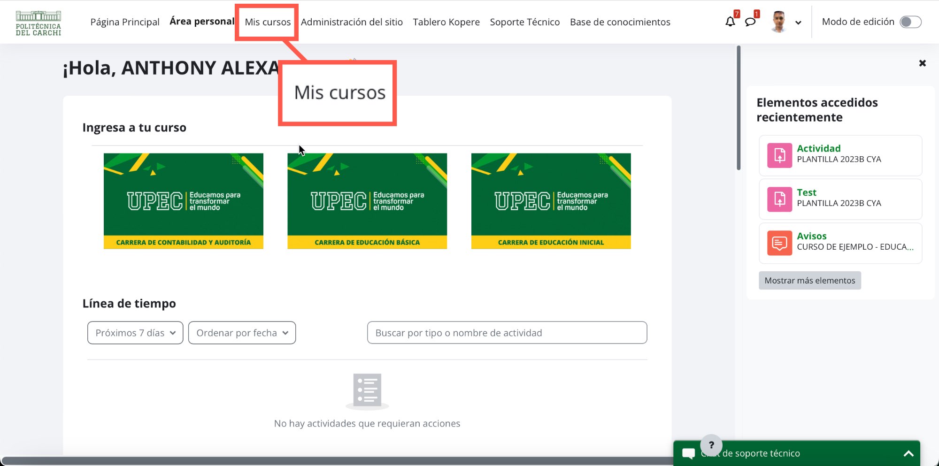The image size is (939, 466).
Task: Open Área personal tab
Action: point(202,22)
